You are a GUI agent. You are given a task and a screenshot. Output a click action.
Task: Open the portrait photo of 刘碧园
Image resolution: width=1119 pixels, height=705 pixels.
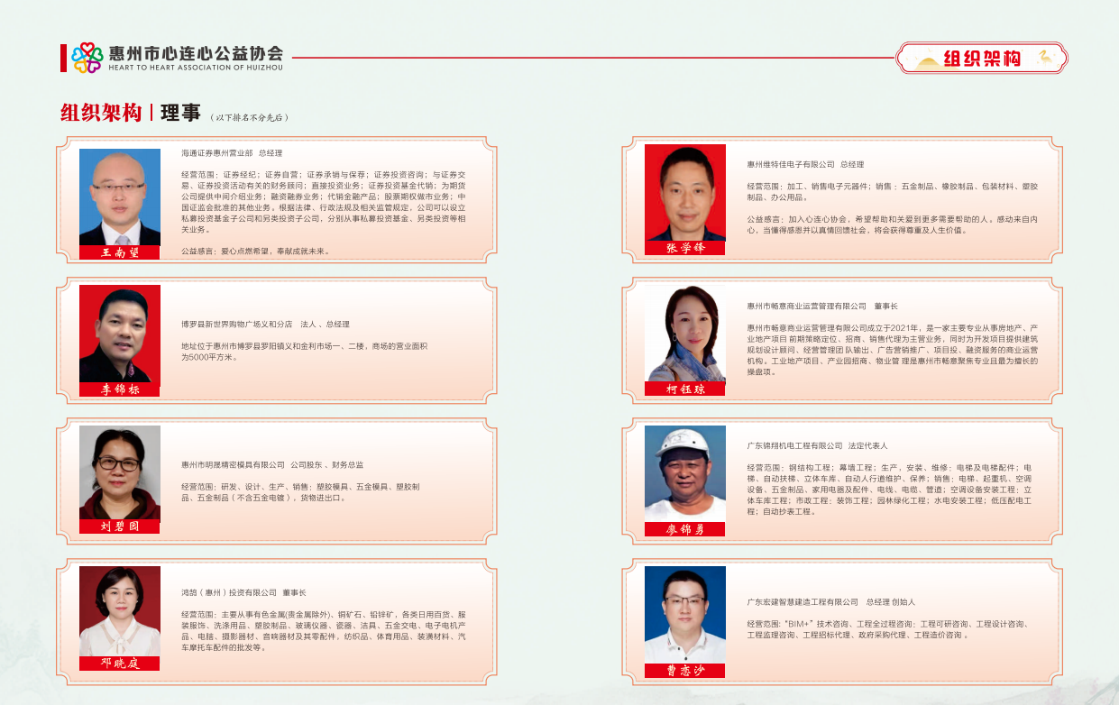(x=120, y=471)
